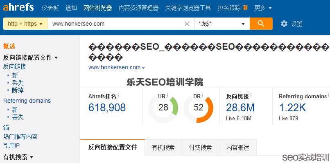Switch to the 反向链接配置文件 tab
Viewport: 330px width, 163px height.
point(113,148)
